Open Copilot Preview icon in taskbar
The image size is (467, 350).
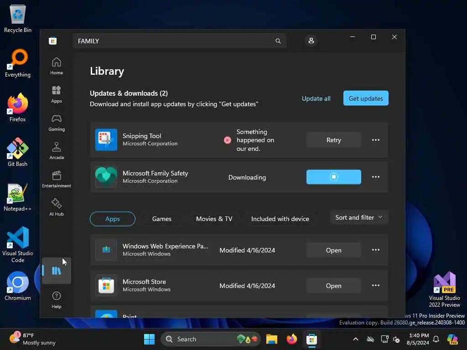tap(452, 339)
